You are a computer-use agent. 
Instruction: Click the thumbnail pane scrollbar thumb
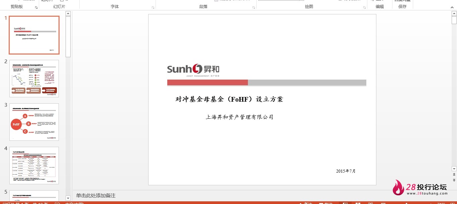(68, 36)
